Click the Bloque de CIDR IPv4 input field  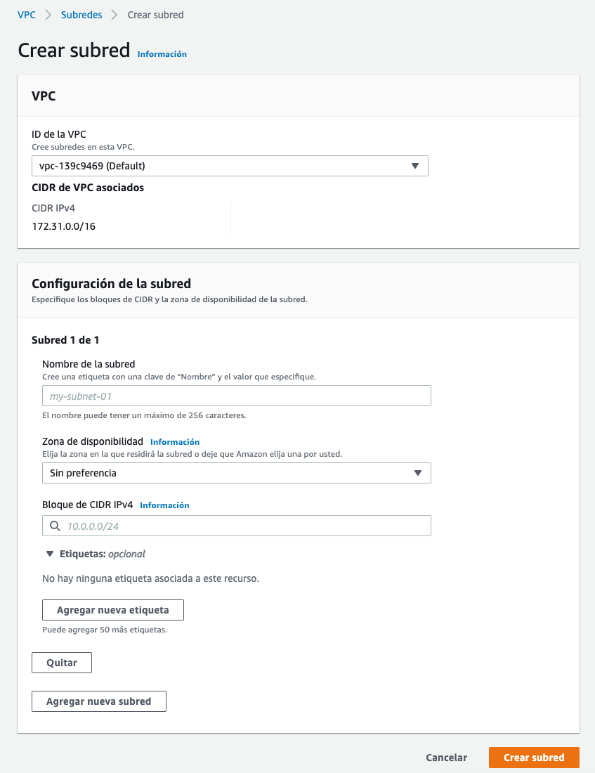237,526
